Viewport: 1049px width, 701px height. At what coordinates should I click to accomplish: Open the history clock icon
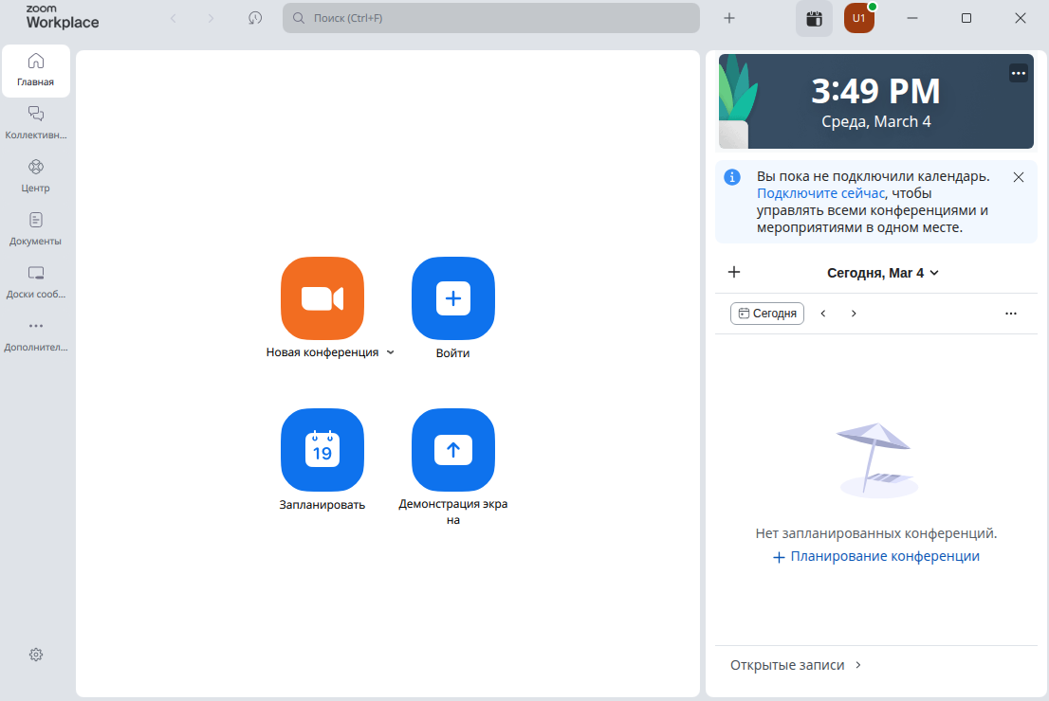click(255, 18)
